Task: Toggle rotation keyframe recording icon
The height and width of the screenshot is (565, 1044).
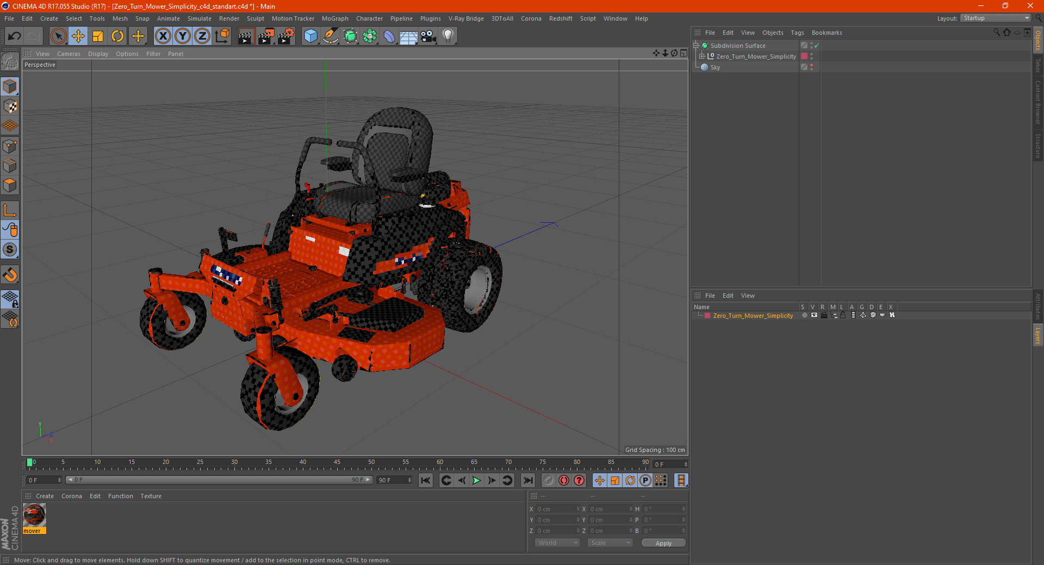Action: coord(630,480)
